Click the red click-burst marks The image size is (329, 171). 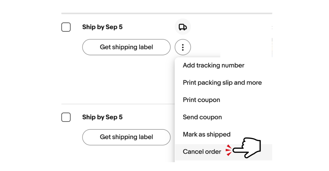pos(229,150)
